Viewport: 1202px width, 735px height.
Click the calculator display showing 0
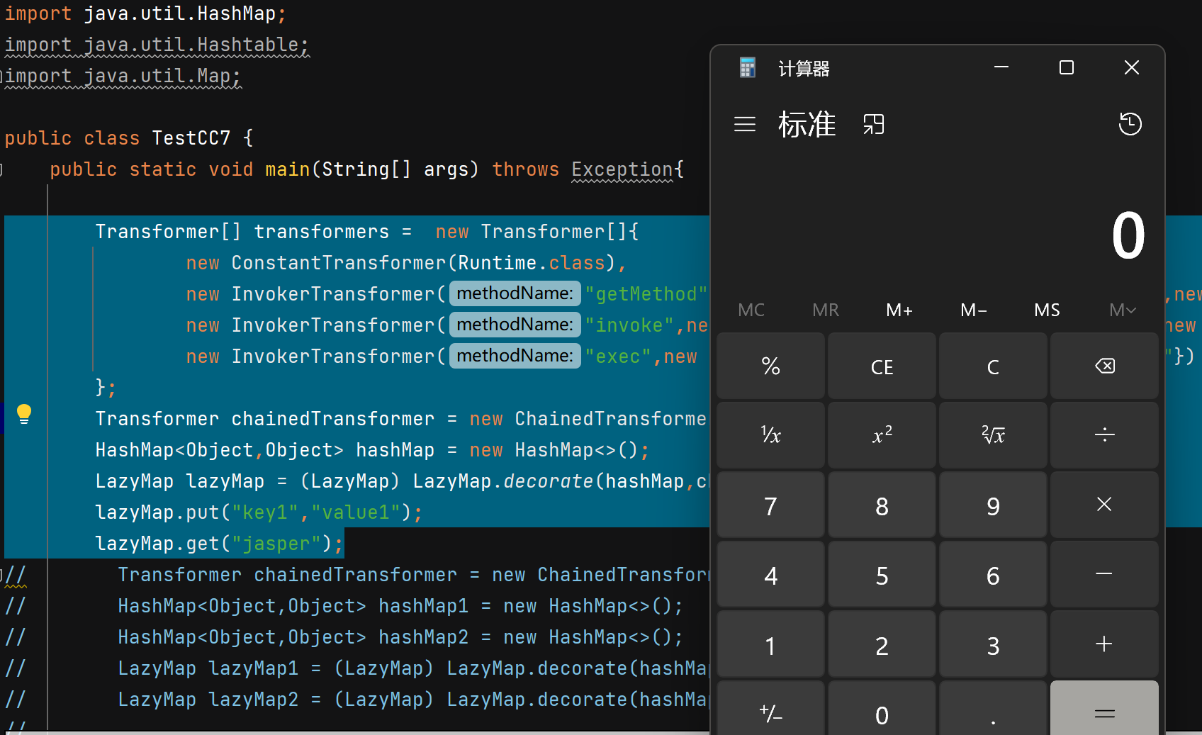click(1128, 236)
